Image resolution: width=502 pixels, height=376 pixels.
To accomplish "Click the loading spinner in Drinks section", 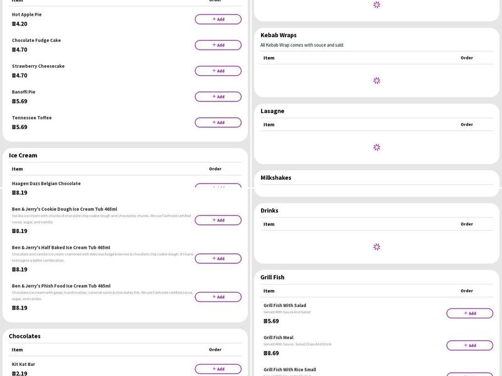I will click(376, 247).
